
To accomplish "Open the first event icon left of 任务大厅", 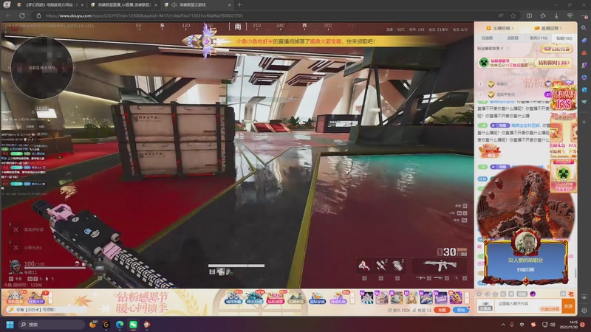I will (15, 297).
